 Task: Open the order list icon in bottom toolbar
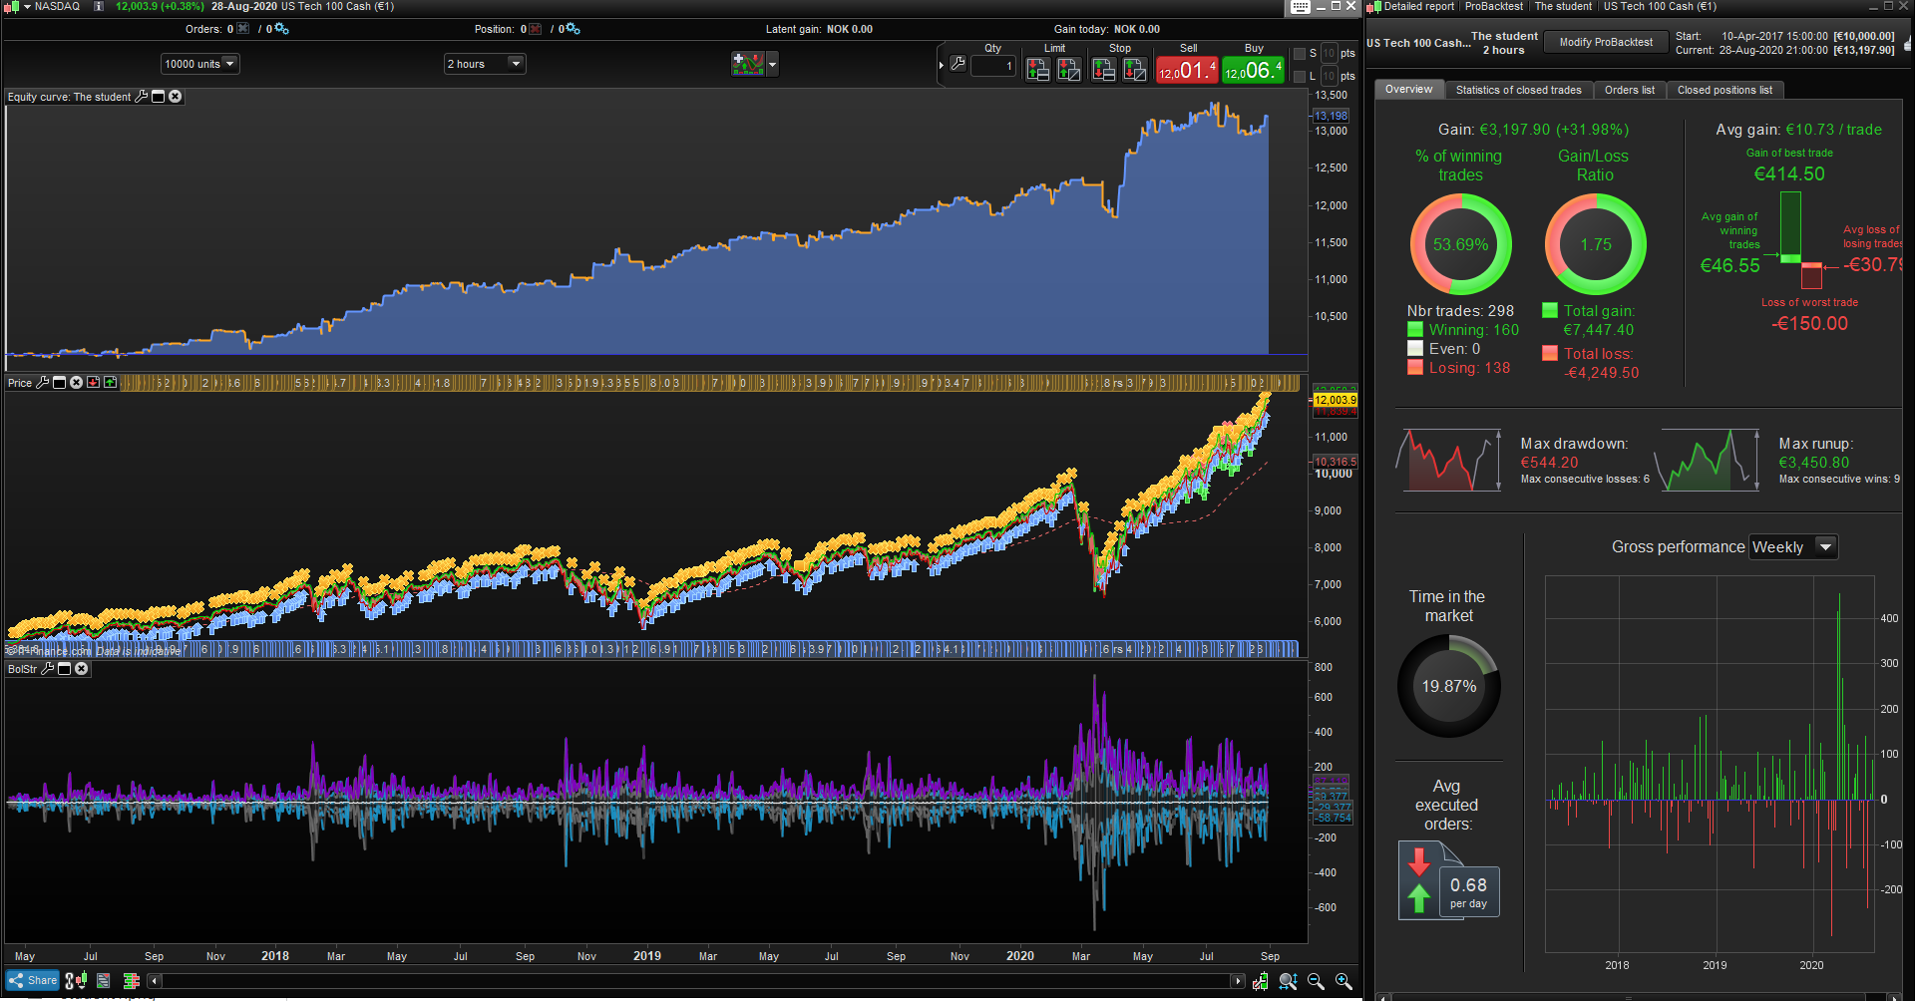click(104, 981)
